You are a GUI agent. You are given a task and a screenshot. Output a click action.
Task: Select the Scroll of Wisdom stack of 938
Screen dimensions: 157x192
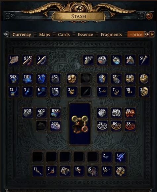coord(27,60)
